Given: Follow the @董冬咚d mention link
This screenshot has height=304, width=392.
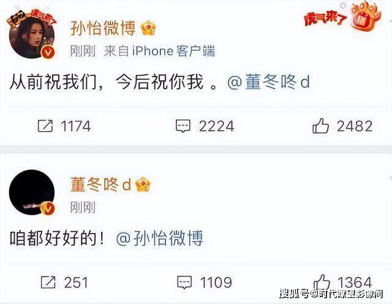Looking at the screenshot, I should click(x=269, y=82).
